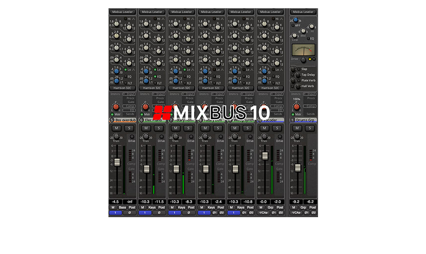Open Keys group dropdown on Elec Piano strip
426x254 pixels.
(152, 207)
